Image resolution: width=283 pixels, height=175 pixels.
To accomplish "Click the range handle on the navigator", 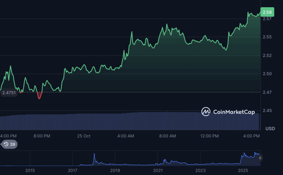I will pos(260,158).
